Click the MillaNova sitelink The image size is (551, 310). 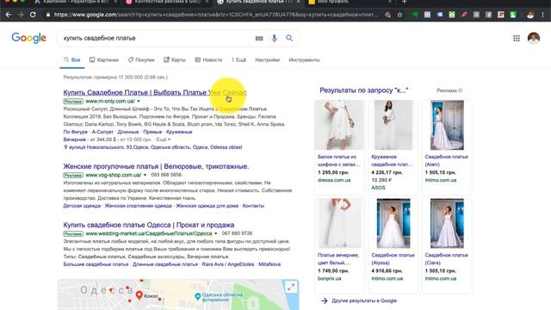tap(269, 264)
